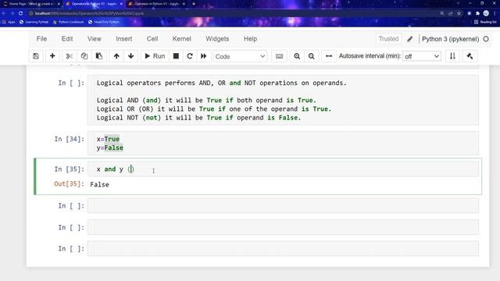The image size is (500, 281).
Task: Open the browser profile avatar
Action: (x=486, y=13)
